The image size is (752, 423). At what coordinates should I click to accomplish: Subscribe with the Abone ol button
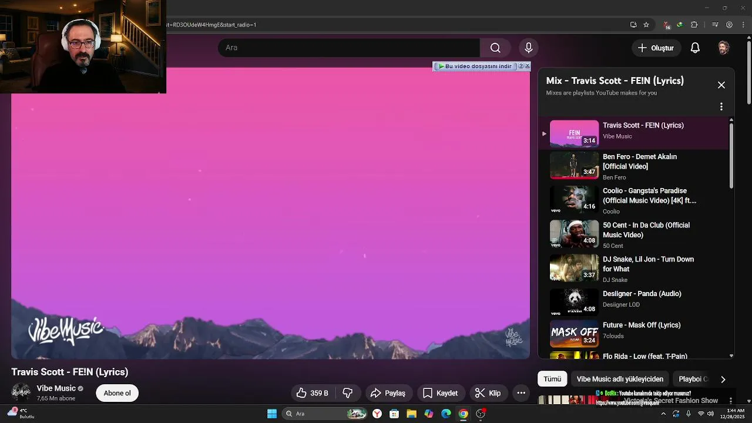(x=117, y=393)
